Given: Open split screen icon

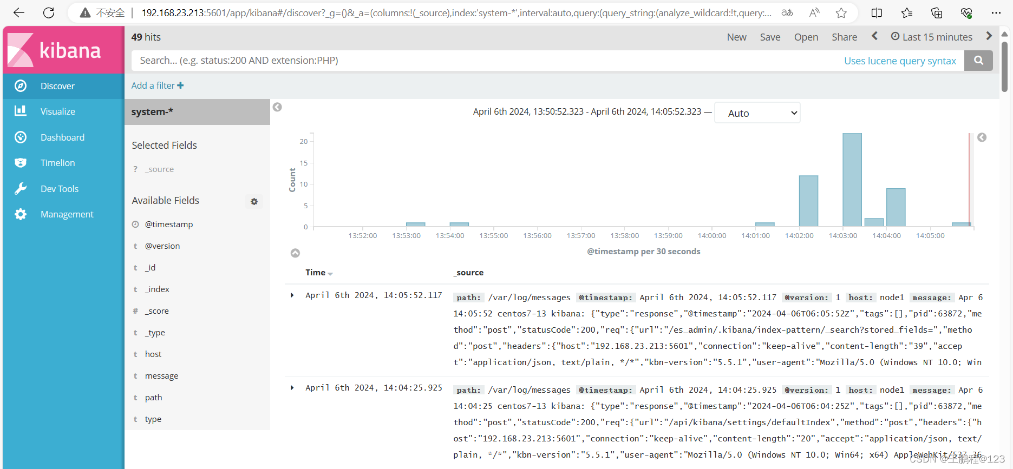Looking at the screenshot, I should pyautogui.click(x=877, y=12).
